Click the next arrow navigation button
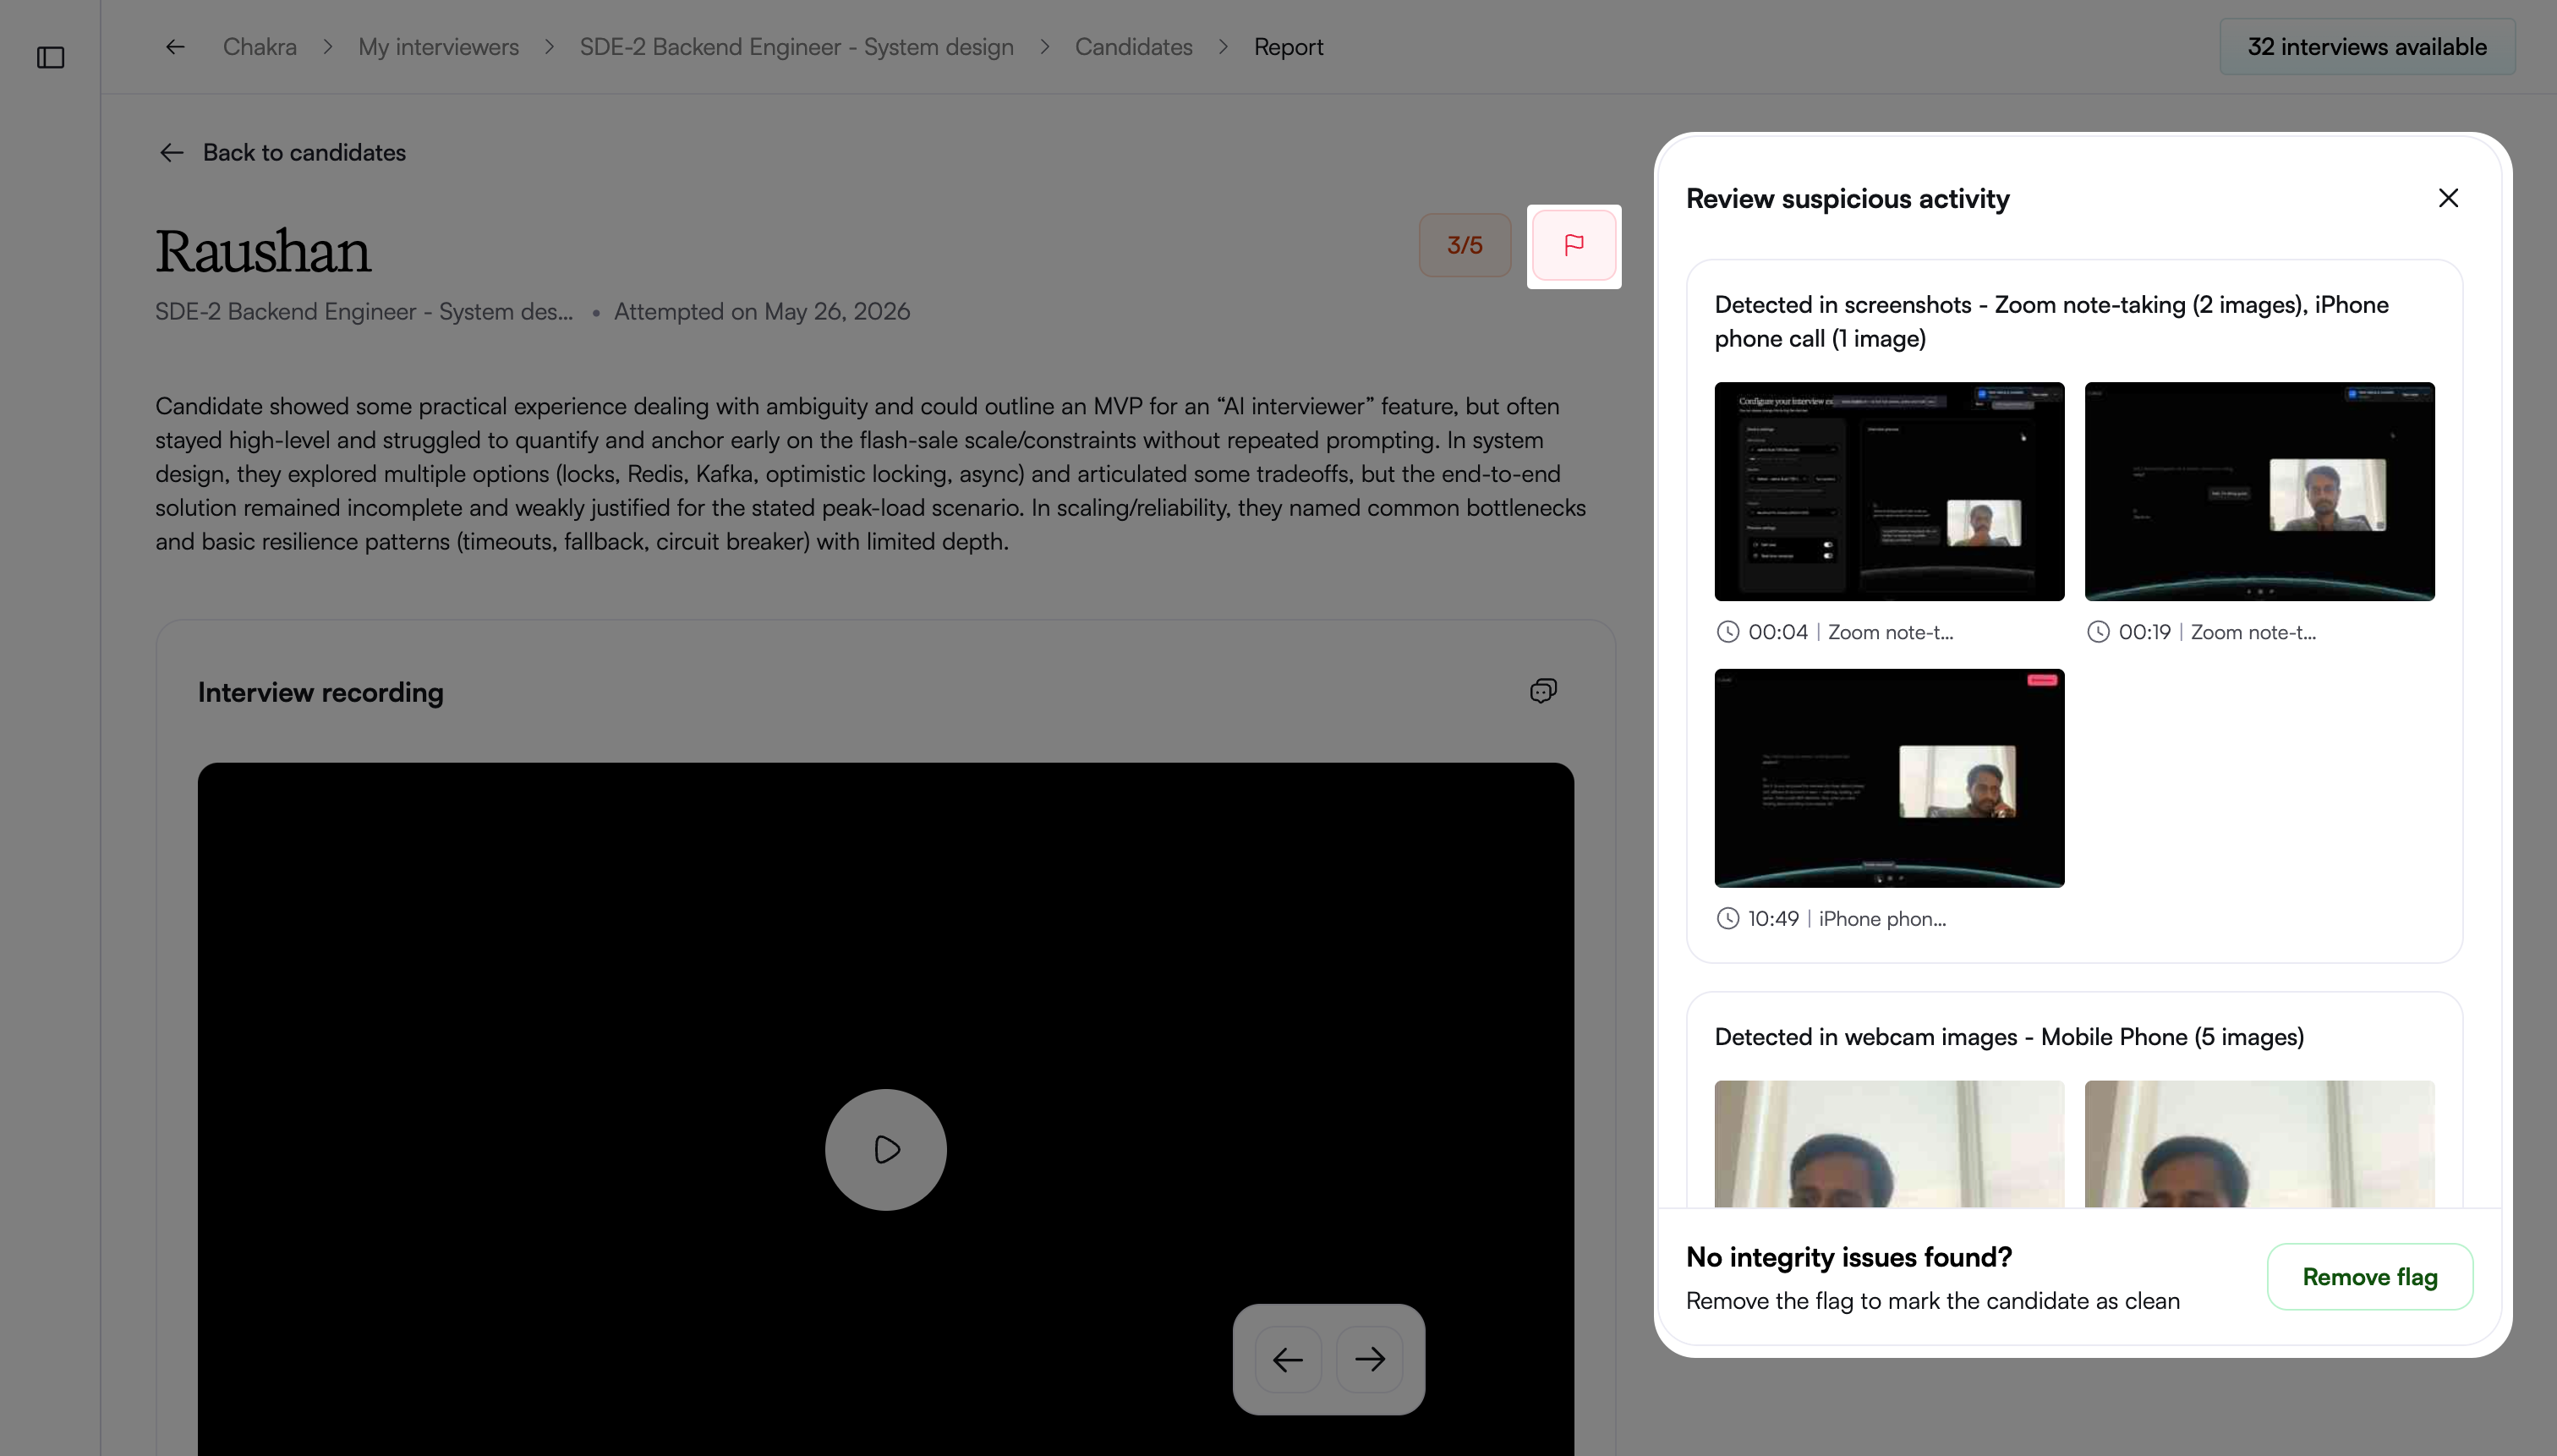The height and width of the screenshot is (1456, 2557). click(x=1369, y=1359)
